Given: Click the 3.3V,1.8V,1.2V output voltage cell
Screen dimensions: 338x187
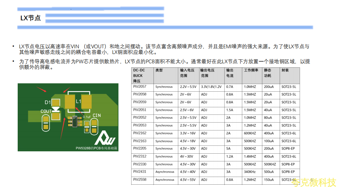Looking at the screenshot, I should coord(211,87).
